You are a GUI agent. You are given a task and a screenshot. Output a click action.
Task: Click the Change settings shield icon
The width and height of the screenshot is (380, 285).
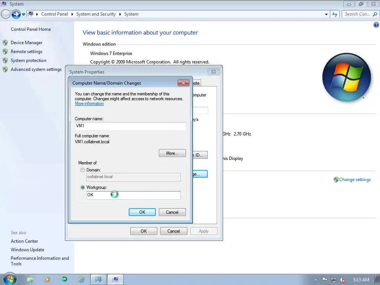coord(336,180)
